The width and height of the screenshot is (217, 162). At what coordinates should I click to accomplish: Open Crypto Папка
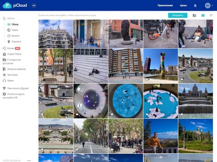[x=14, y=54]
